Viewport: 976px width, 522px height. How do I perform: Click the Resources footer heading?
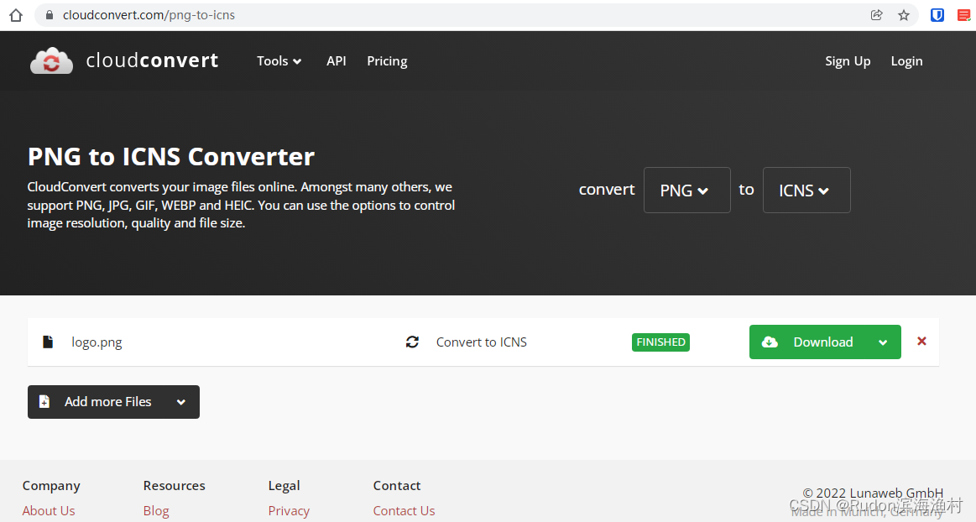tap(175, 485)
